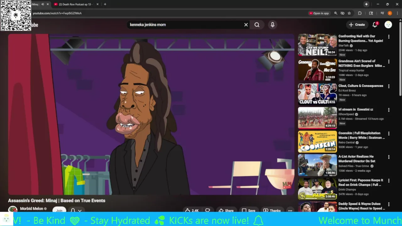Open A-List Actor Realizes video title

[357, 159]
